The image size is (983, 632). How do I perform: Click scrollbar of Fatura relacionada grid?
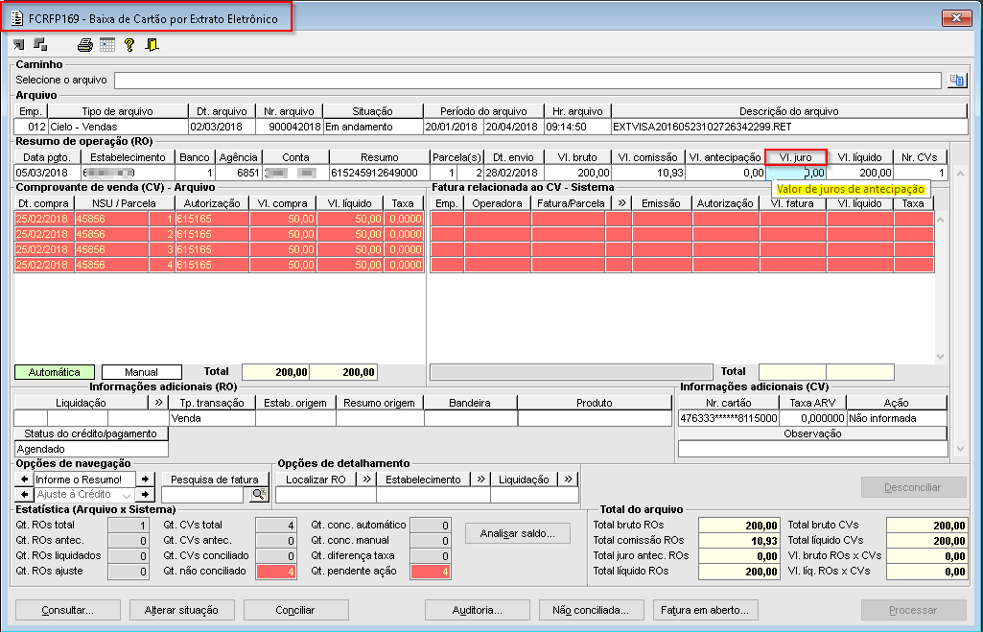[941, 288]
